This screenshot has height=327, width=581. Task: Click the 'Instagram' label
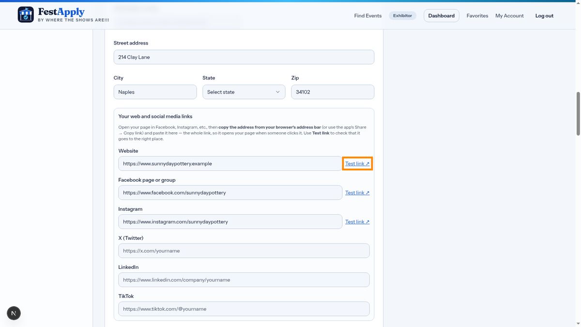pos(130,209)
